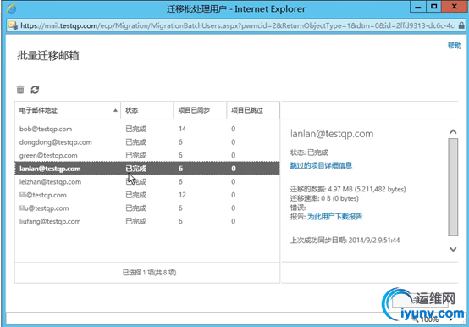This screenshot has height=327, width=469.
Task: Open the 帮助 help link
Action: pos(455,45)
